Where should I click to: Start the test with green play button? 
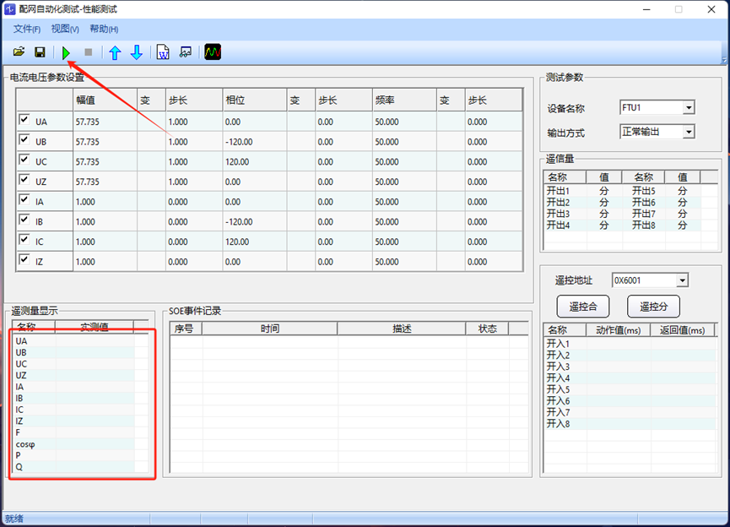[66, 52]
